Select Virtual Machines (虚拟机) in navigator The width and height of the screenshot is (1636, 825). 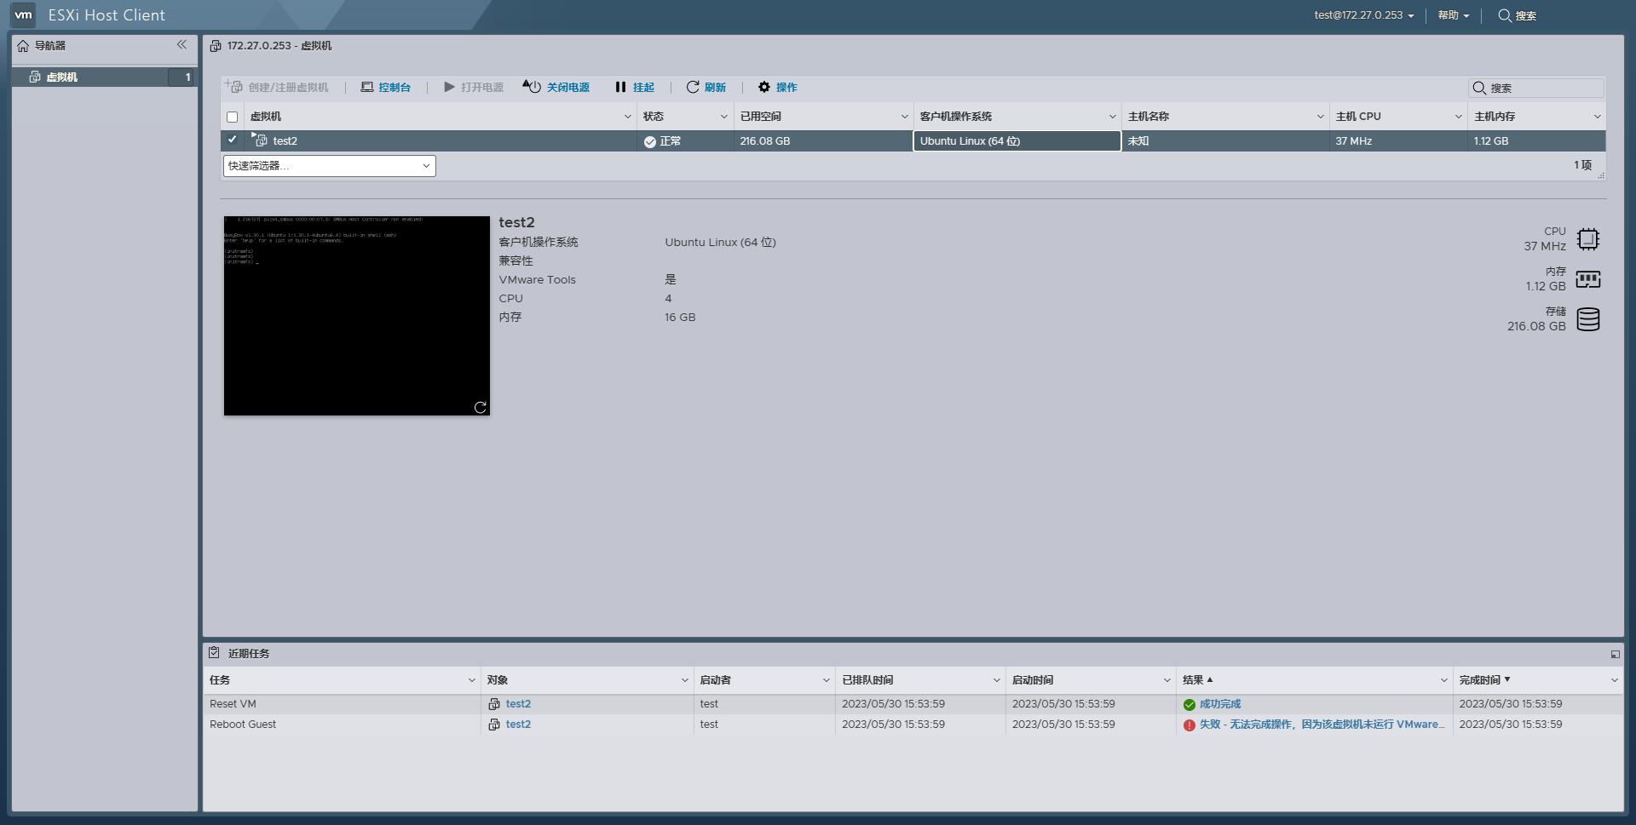click(61, 77)
